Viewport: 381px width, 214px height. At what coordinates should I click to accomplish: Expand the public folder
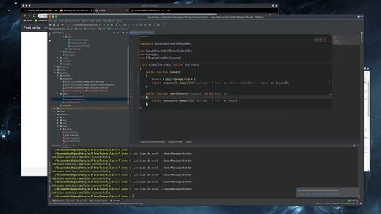click(x=55, y=111)
